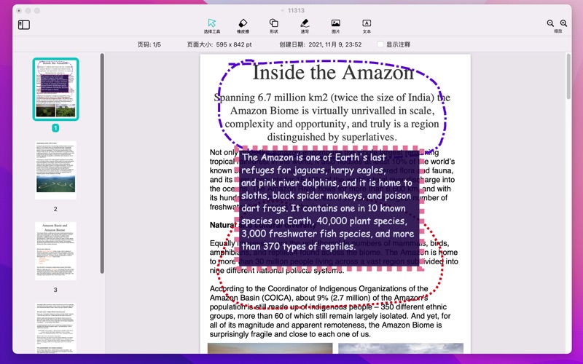Click the page number text 页码: 1/5
The image size is (583, 364).
[x=149, y=44]
